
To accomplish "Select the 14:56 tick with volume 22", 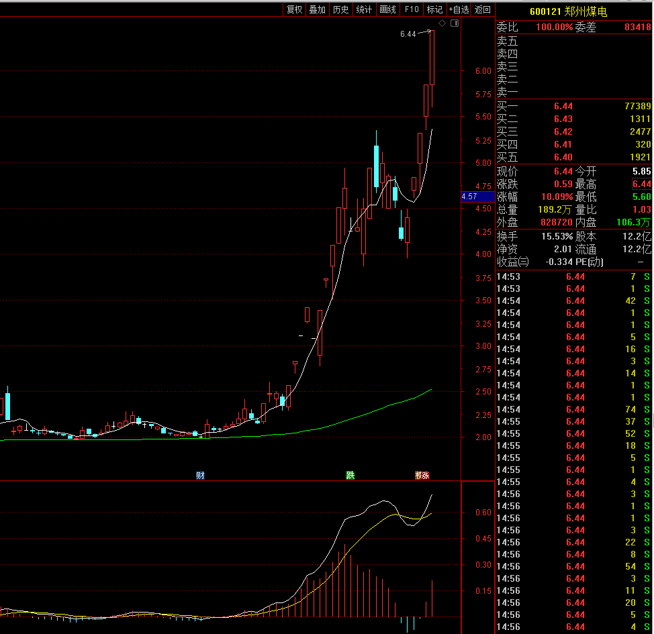I will pos(574,543).
